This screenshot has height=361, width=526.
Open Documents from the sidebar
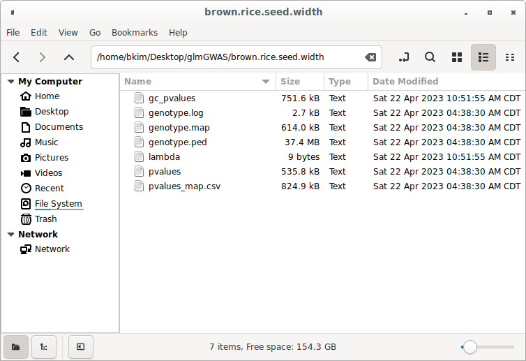click(59, 127)
